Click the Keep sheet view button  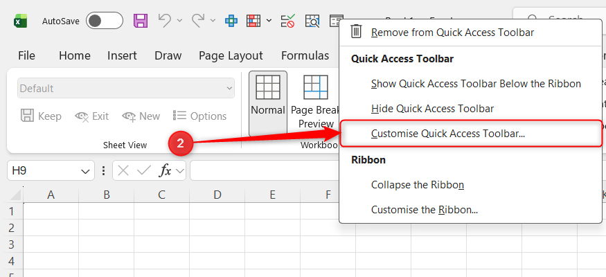(41, 116)
